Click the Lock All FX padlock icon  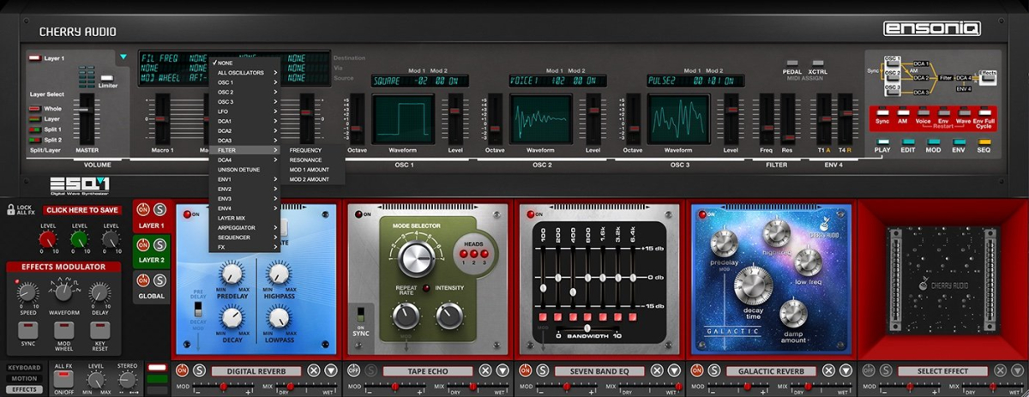click(9, 209)
